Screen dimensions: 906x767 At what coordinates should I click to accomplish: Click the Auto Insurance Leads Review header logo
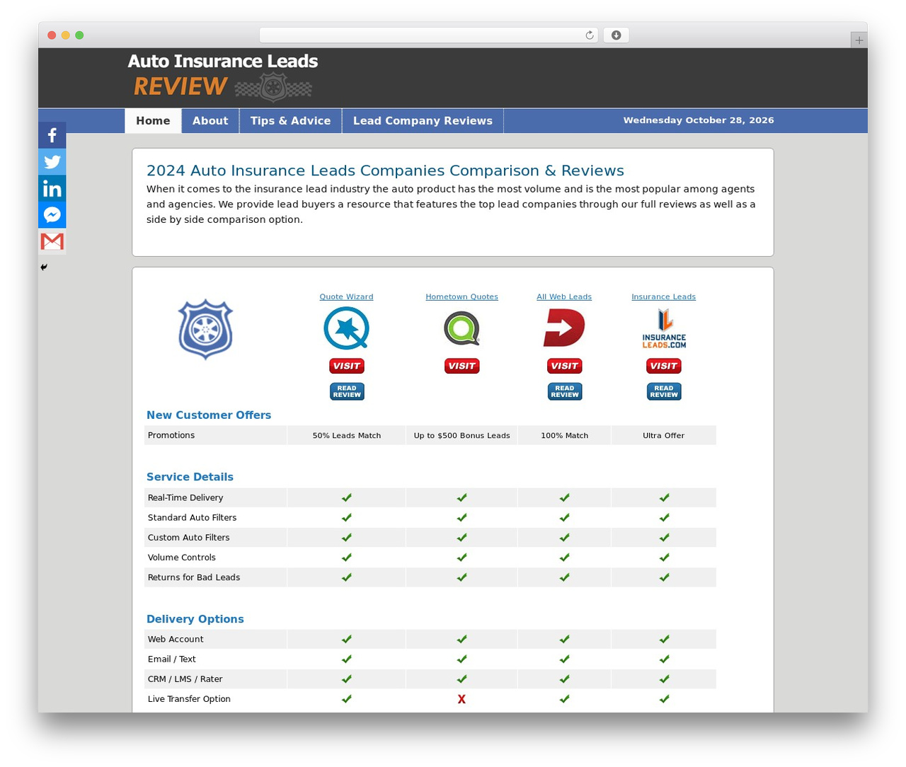pos(223,77)
